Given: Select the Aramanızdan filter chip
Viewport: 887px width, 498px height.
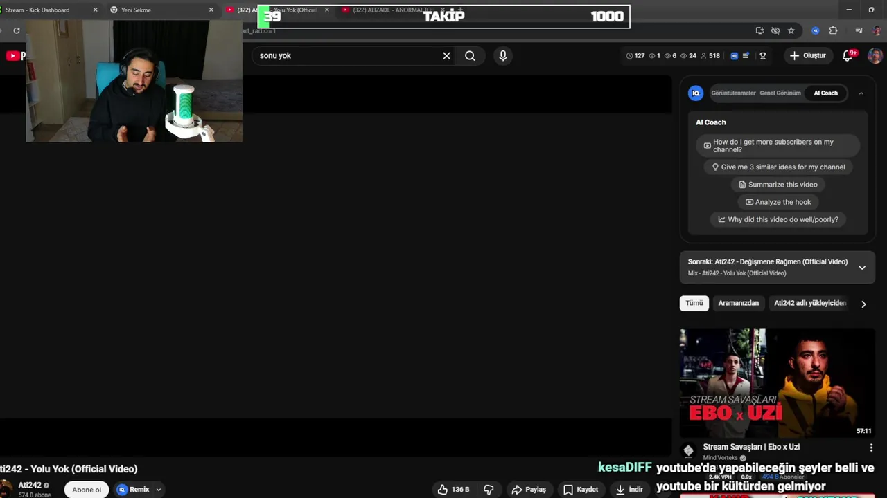Looking at the screenshot, I should 738,303.
